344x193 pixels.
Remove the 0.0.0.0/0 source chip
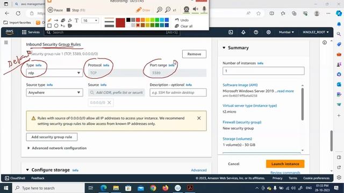pyautogui.click(x=109, y=102)
